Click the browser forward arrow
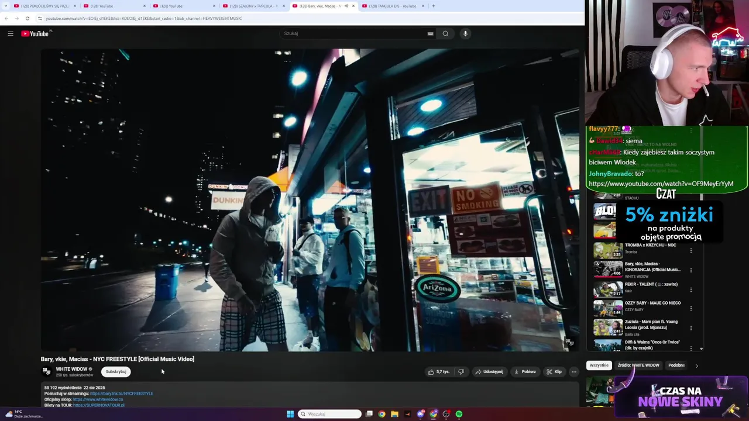The width and height of the screenshot is (749, 421). [16, 18]
